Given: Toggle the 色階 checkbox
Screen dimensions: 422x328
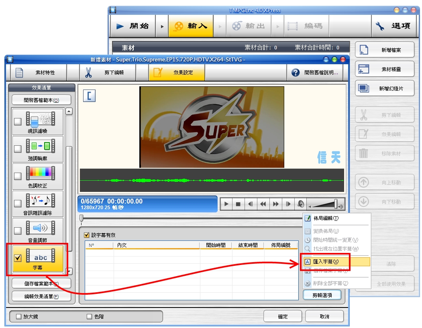Looking at the screenshot, I should [90, 316].
